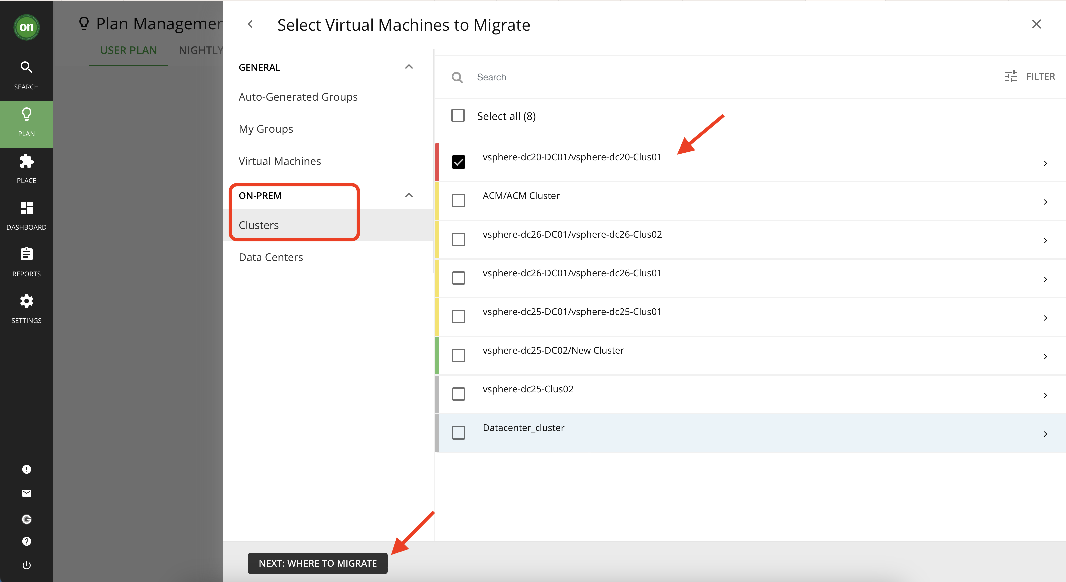Screen dimensions: 1066x582
Task: Select the Auto-Generated Groups menu item
Action: [x=298, y=97]
